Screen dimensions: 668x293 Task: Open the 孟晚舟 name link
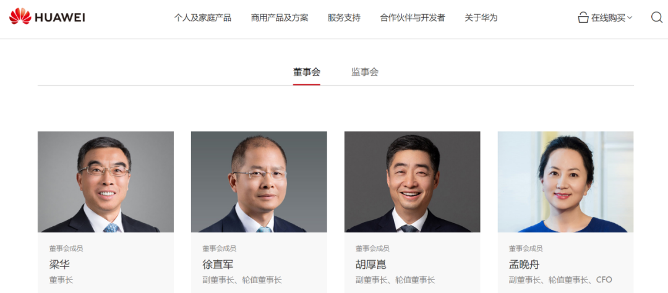(x=524, y=265)
